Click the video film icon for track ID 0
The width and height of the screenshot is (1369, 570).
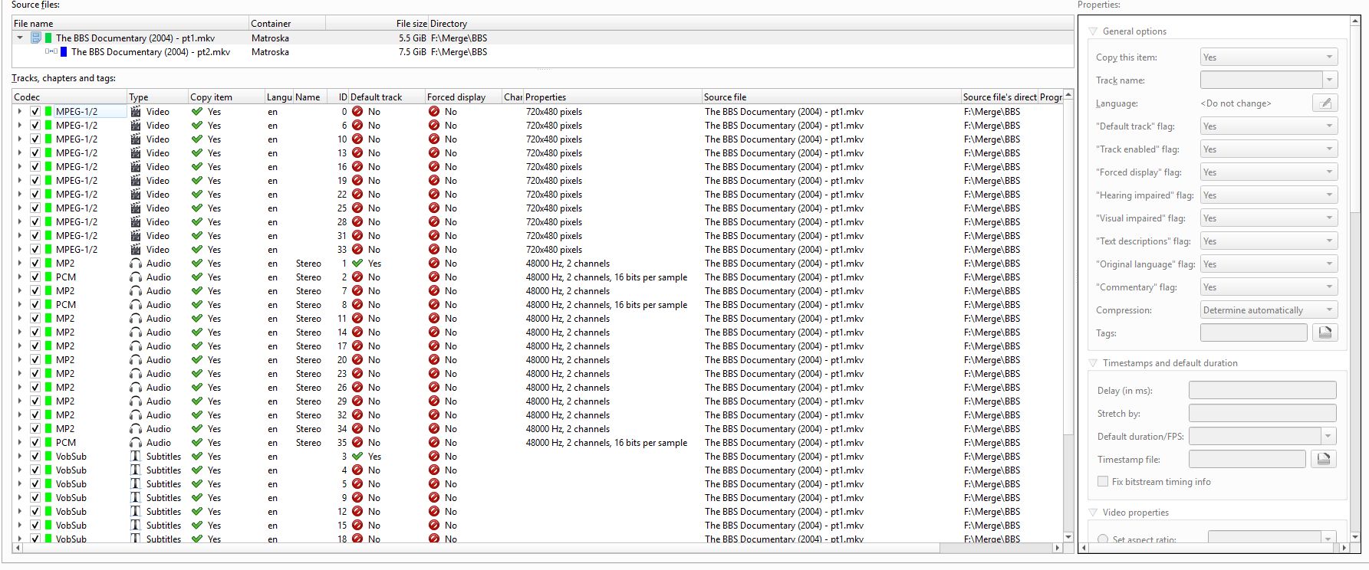(x=136, y=112)
